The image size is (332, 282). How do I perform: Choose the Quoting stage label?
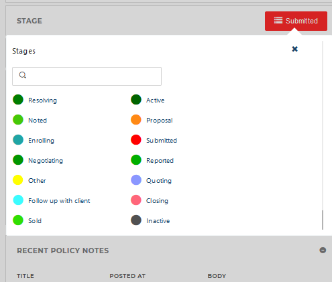click(x=159, y=181)
